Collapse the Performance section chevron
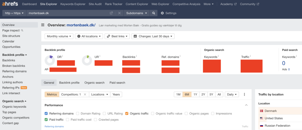This screenshot has width=302, height=130. tap(246, 105)
